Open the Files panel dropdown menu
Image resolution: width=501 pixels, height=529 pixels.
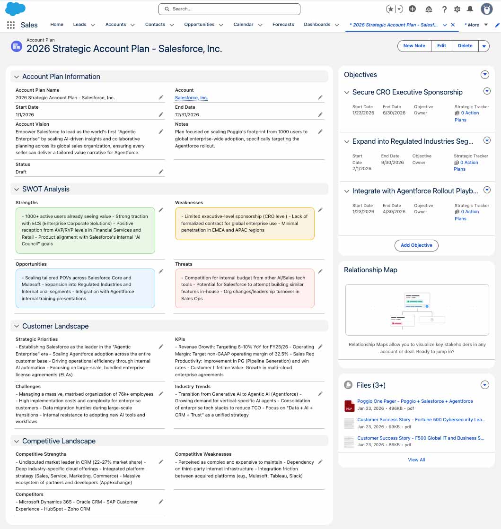tap(485, 385)
